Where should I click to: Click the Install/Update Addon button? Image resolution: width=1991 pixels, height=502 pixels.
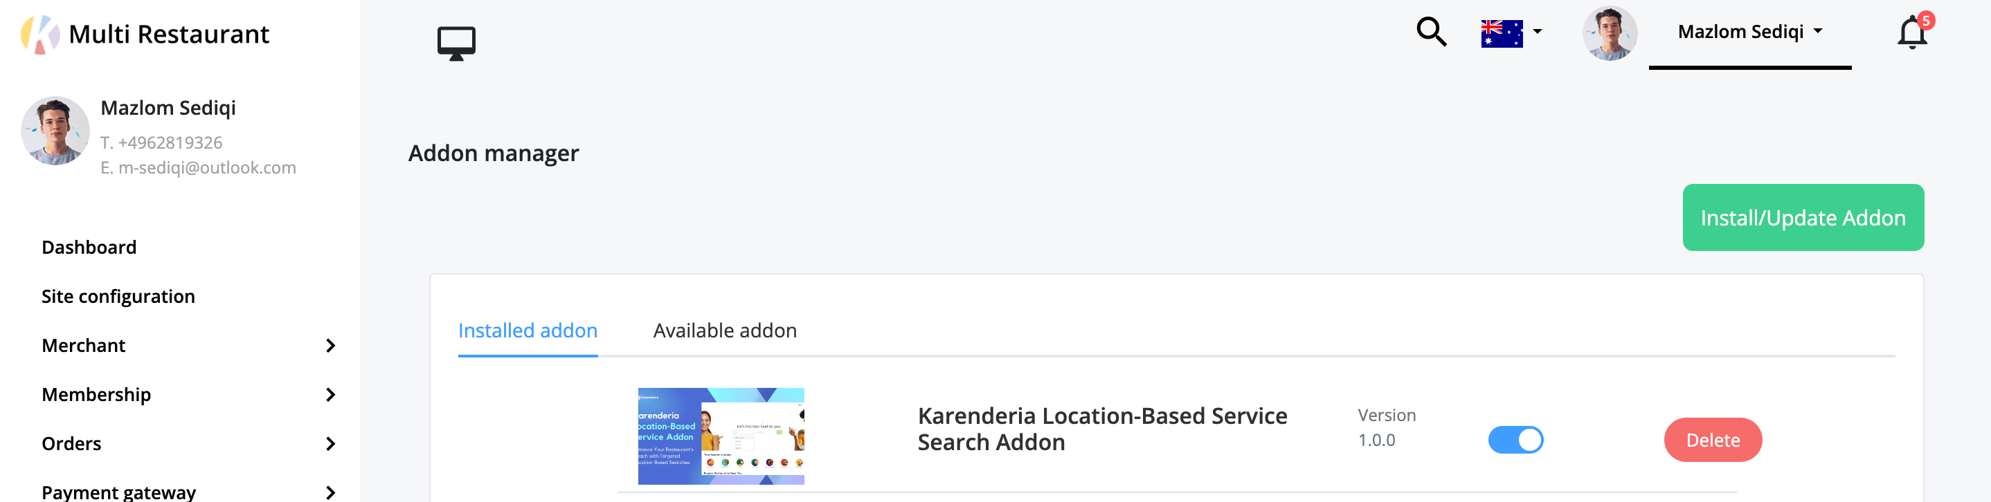click(1803, 218)
